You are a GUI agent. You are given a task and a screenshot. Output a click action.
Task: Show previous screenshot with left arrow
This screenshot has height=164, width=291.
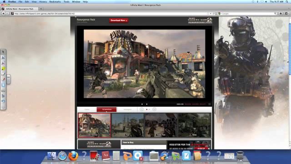coord(142,104)
